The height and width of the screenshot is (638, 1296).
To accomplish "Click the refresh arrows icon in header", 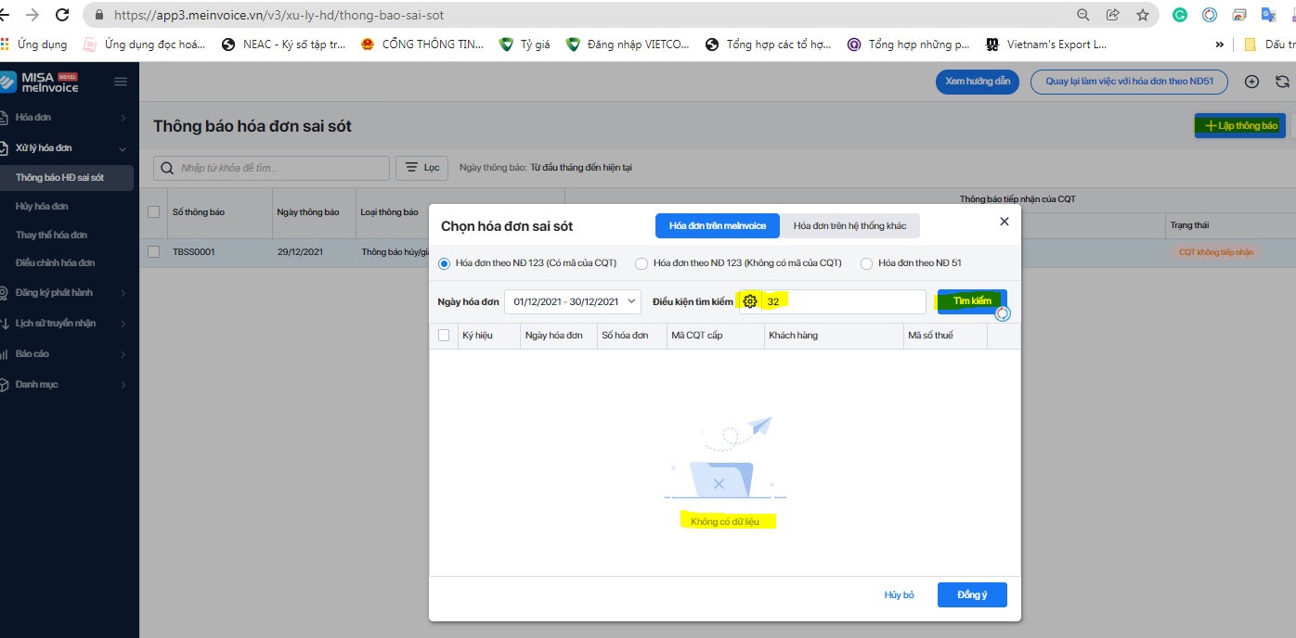I will (1282, 82).
